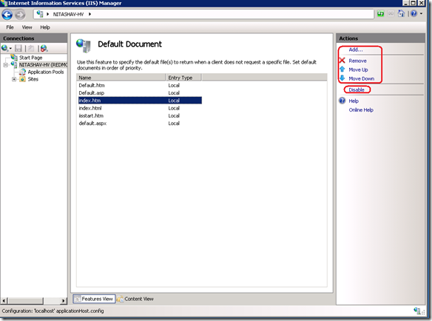Click the blue Help question icon in toolbar
This screenshot has height=321, width=432.
[x=414, y=13]
